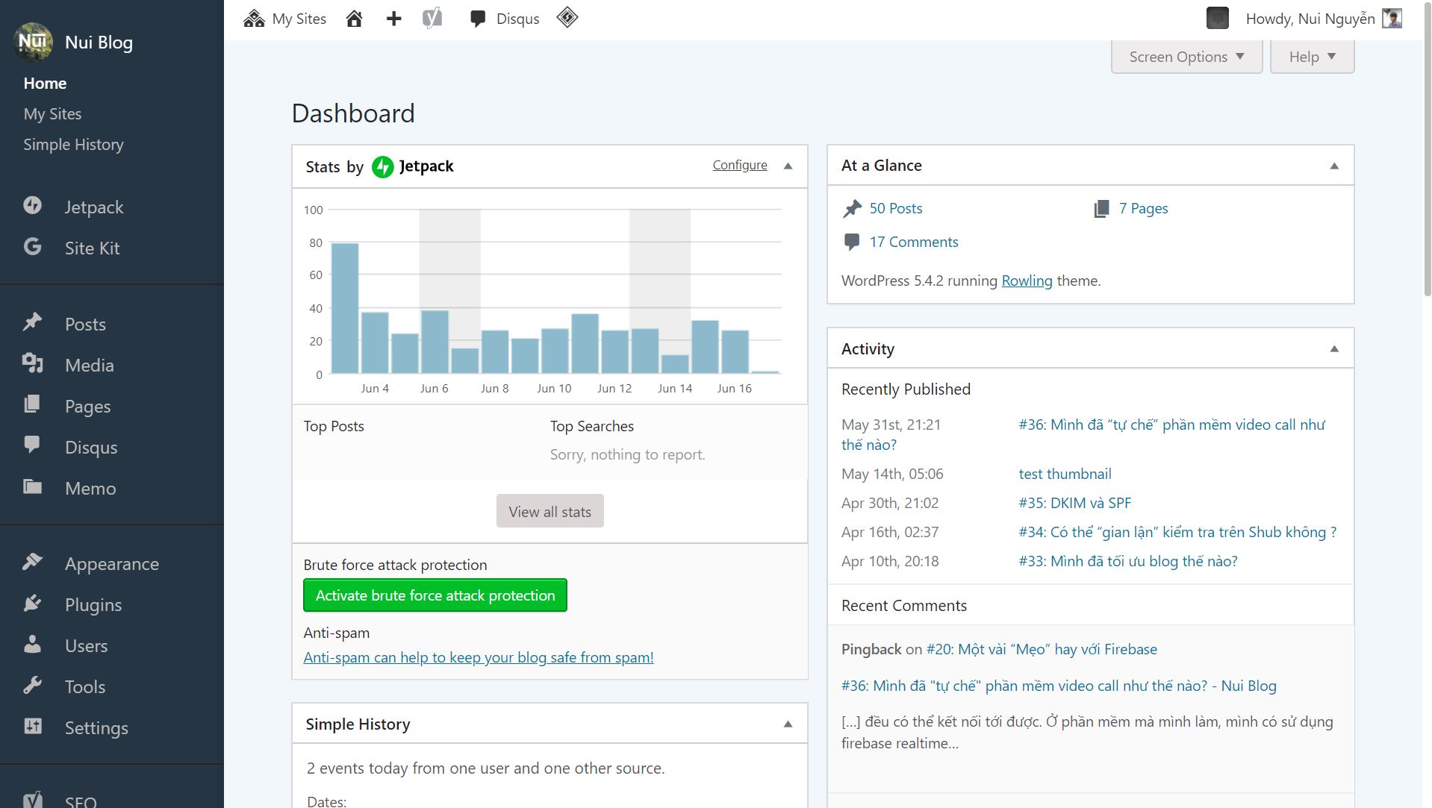Activate brute force attack protection button

(435, 595)
